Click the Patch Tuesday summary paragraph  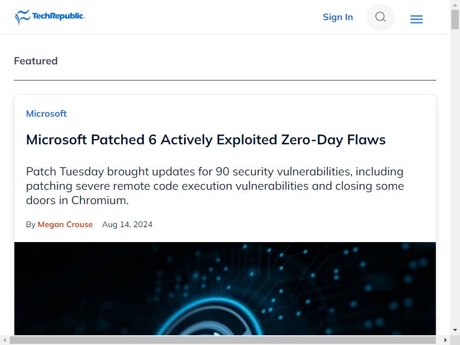click(x=215, y=186)
